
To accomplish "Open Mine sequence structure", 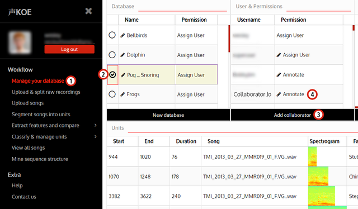I will [x=40, y=159].
